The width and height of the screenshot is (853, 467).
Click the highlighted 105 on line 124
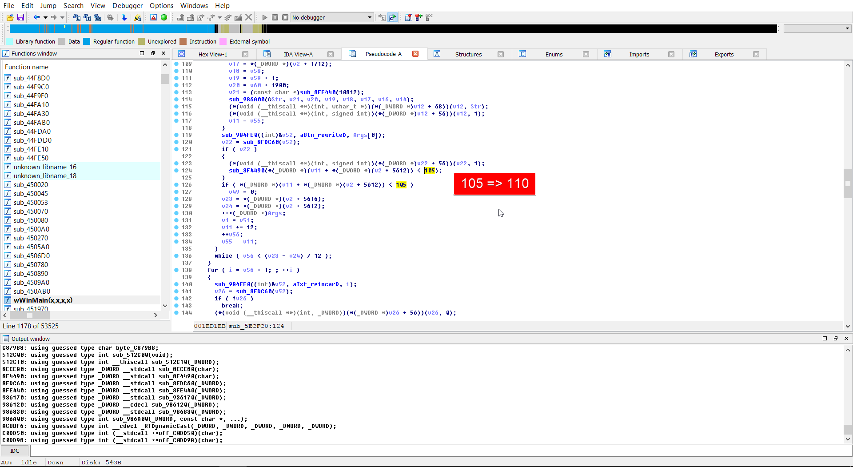click(430, 171)
